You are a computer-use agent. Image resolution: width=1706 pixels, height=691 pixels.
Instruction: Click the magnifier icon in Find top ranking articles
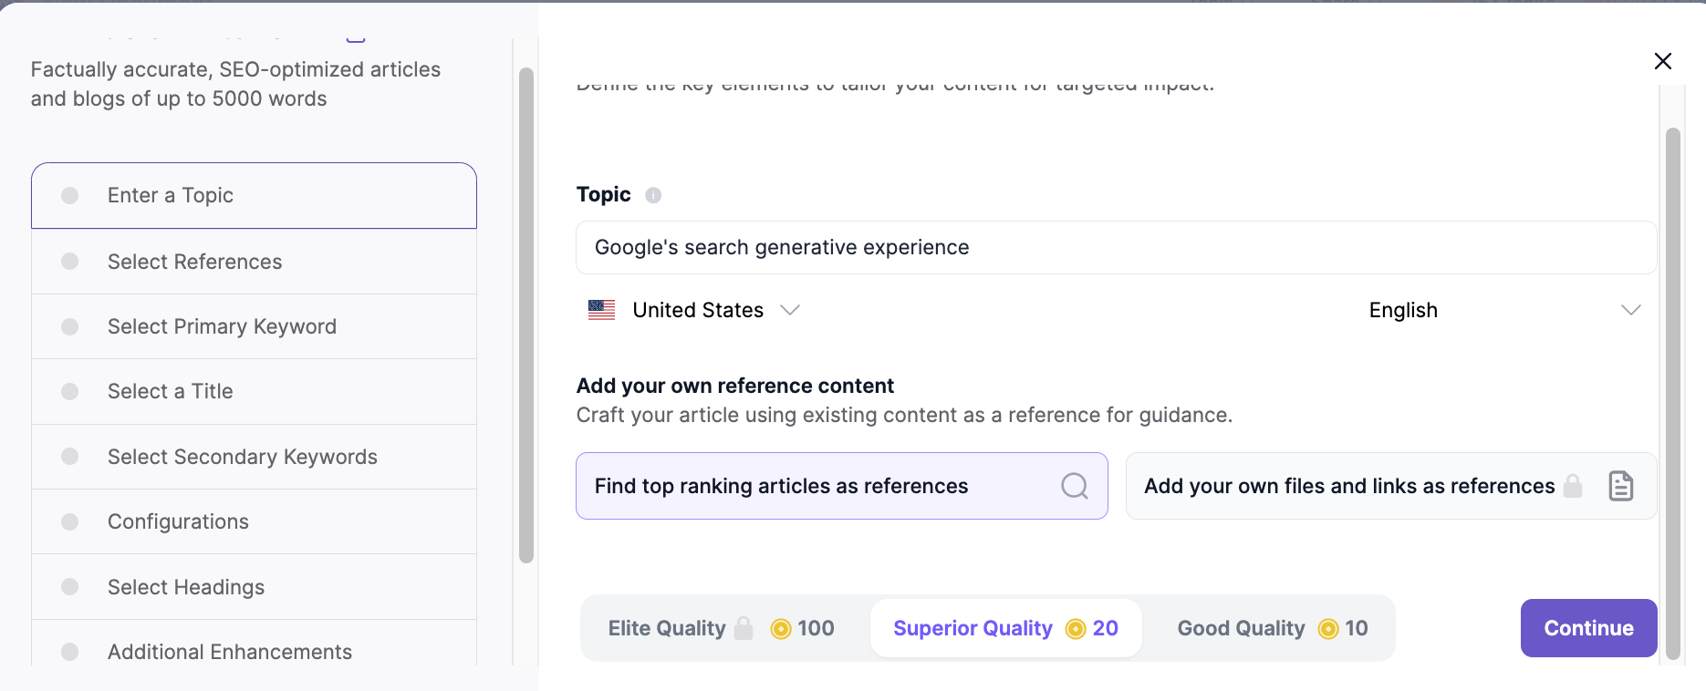click(1074, 486)
